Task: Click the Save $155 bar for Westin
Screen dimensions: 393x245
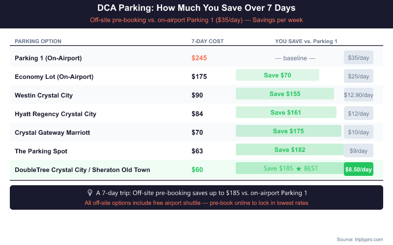Action: pyautogui.click(x=285, y=94)
